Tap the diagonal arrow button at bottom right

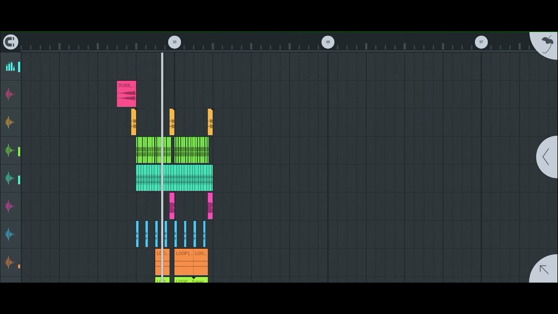point(544,270)
